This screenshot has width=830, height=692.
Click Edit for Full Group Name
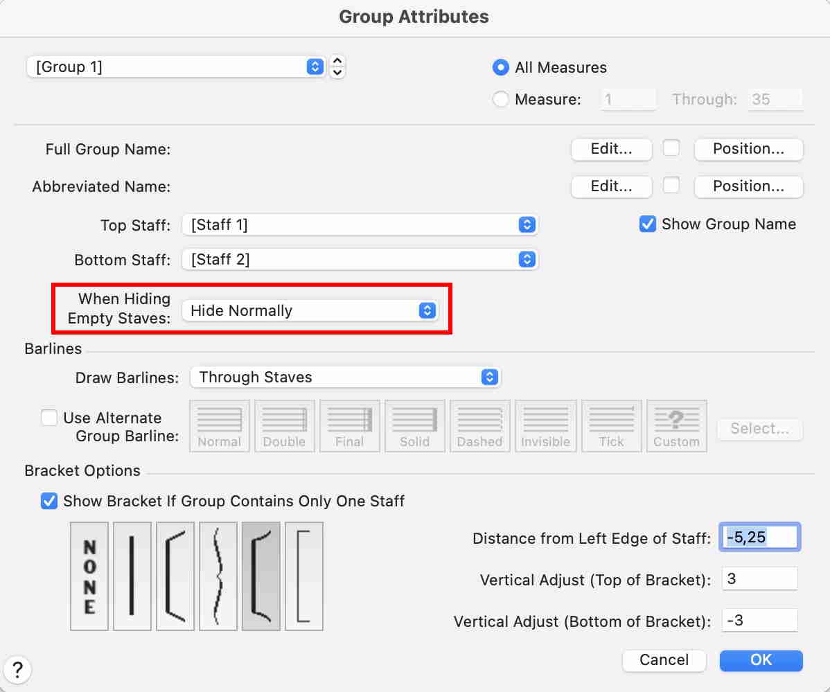click(611, 149)
